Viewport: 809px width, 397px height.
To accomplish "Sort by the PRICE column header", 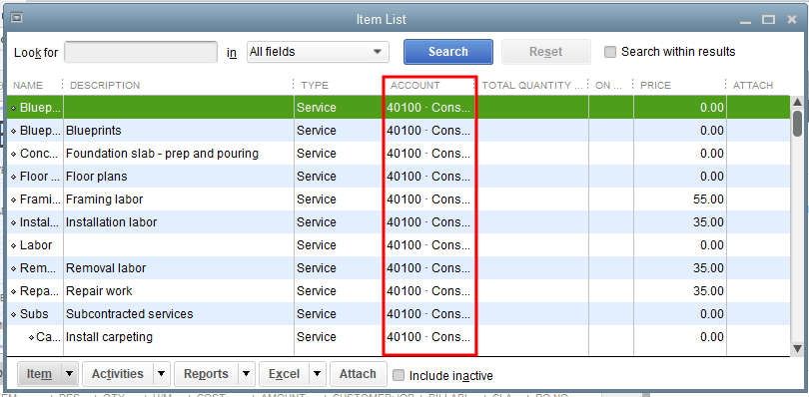I will coord(655,86).
